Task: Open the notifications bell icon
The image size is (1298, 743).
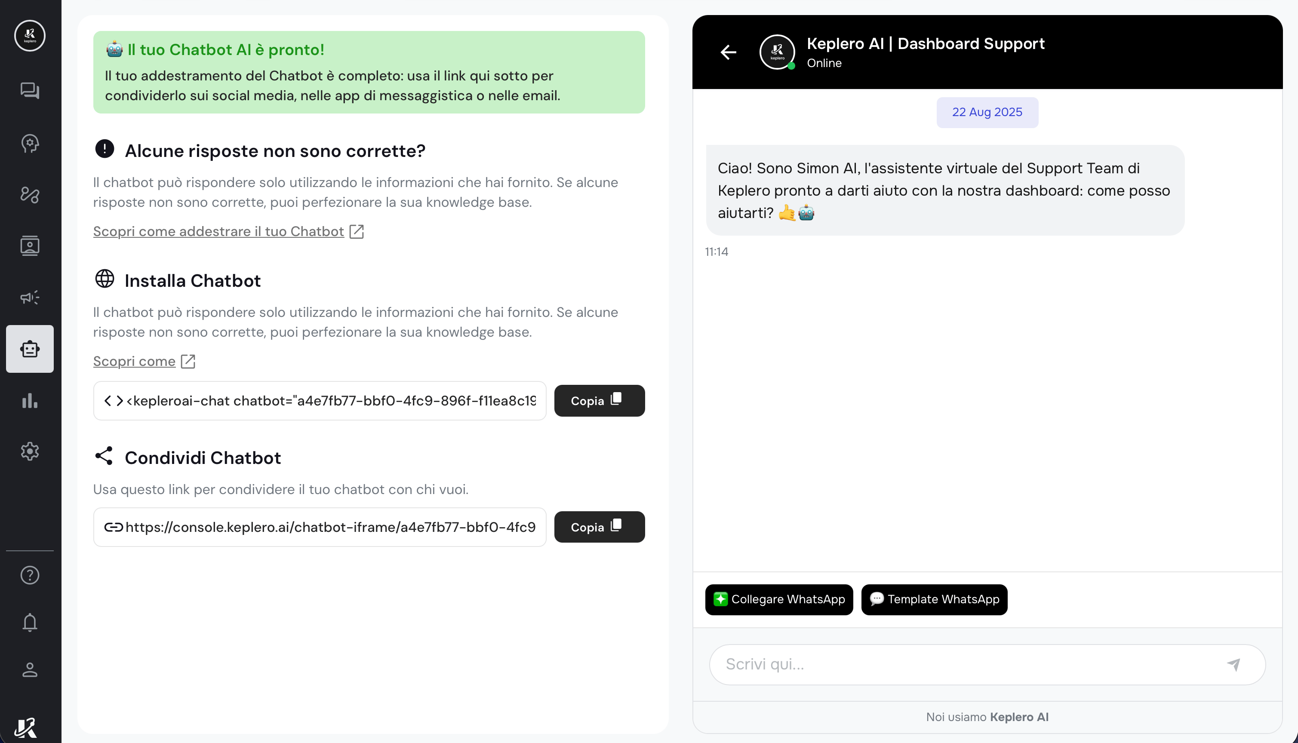Action: [30, 622]
